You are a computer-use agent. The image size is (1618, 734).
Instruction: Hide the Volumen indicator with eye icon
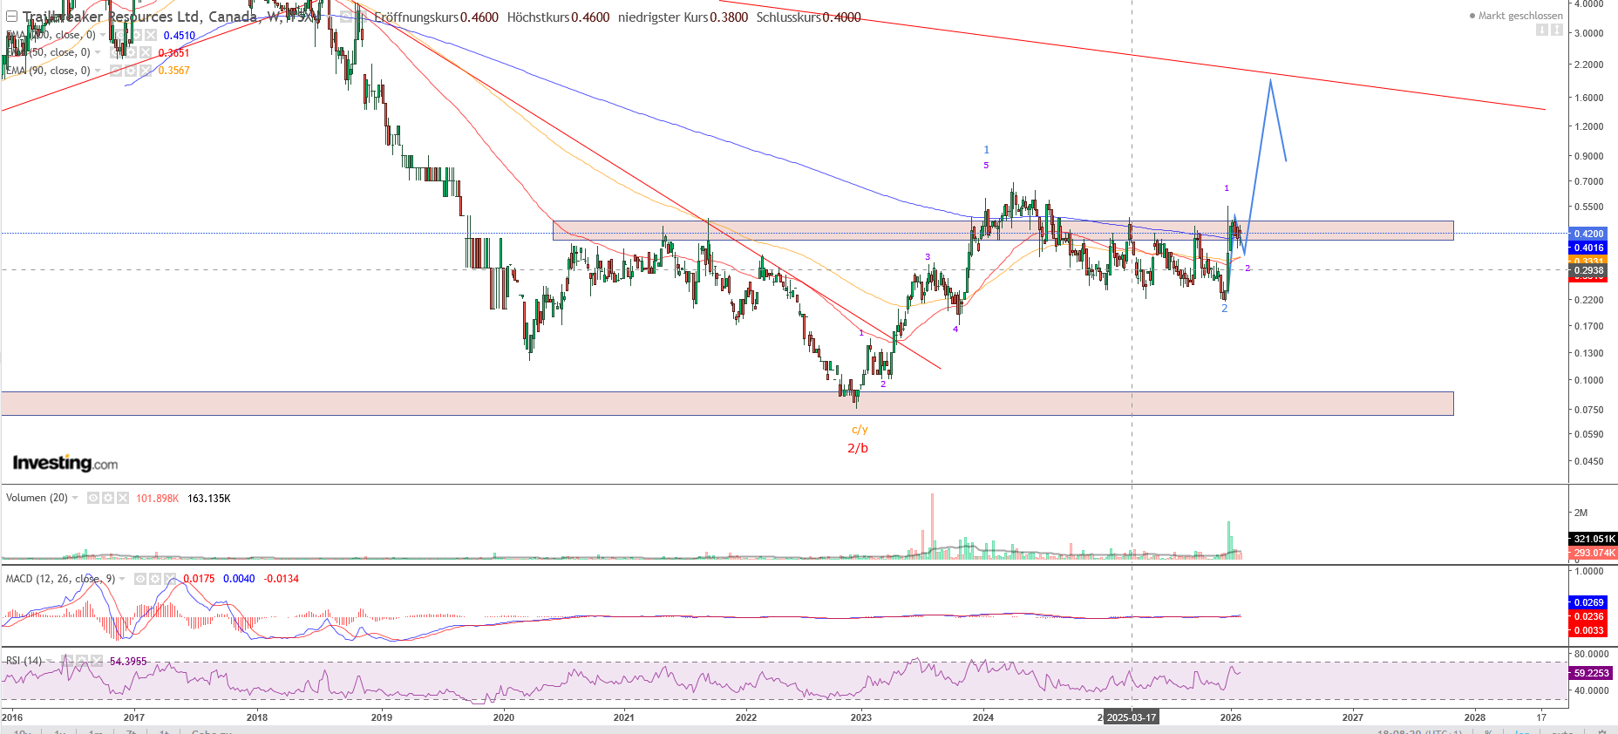(x=93, y=498)
